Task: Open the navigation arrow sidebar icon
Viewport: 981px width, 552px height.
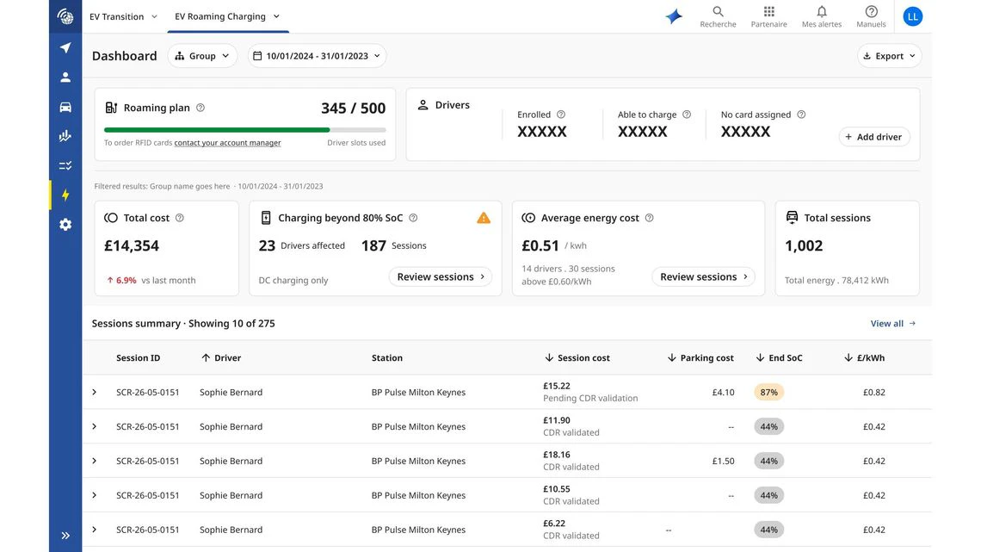Action: coord(65,47)
